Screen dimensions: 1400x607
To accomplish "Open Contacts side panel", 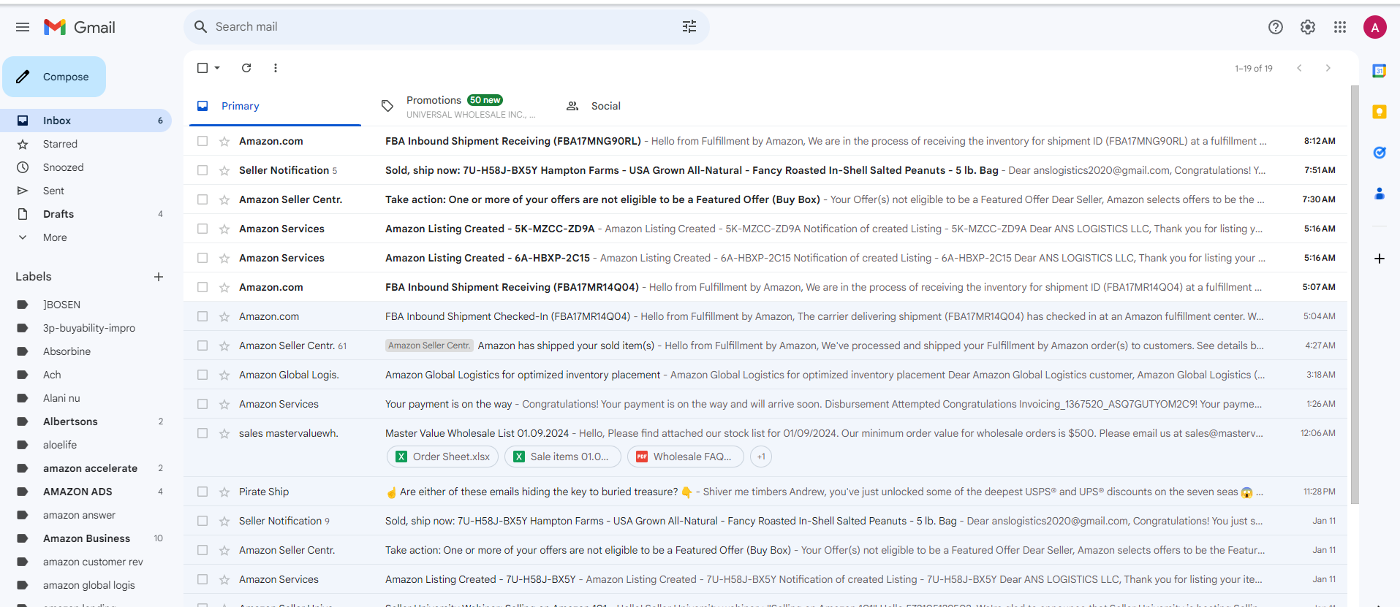I will click(x=1380, y=194).
